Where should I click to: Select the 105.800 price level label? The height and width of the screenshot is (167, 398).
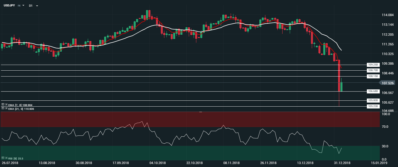373,100
